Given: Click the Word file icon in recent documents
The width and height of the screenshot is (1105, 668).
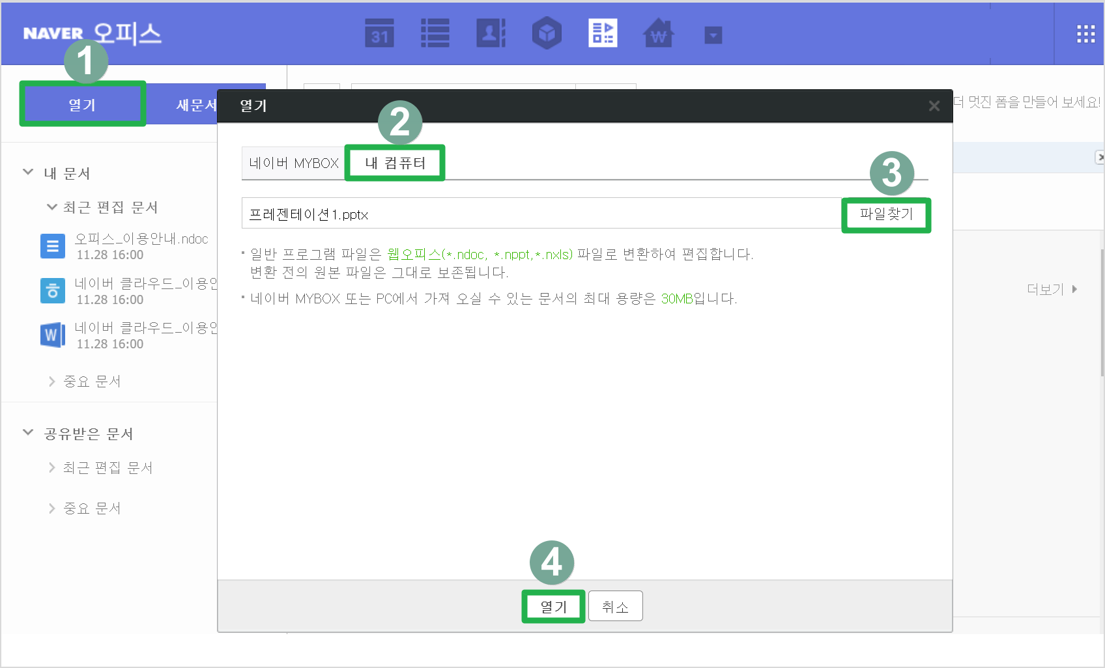Looking at the screenshot, I should [x=53, y=335].
